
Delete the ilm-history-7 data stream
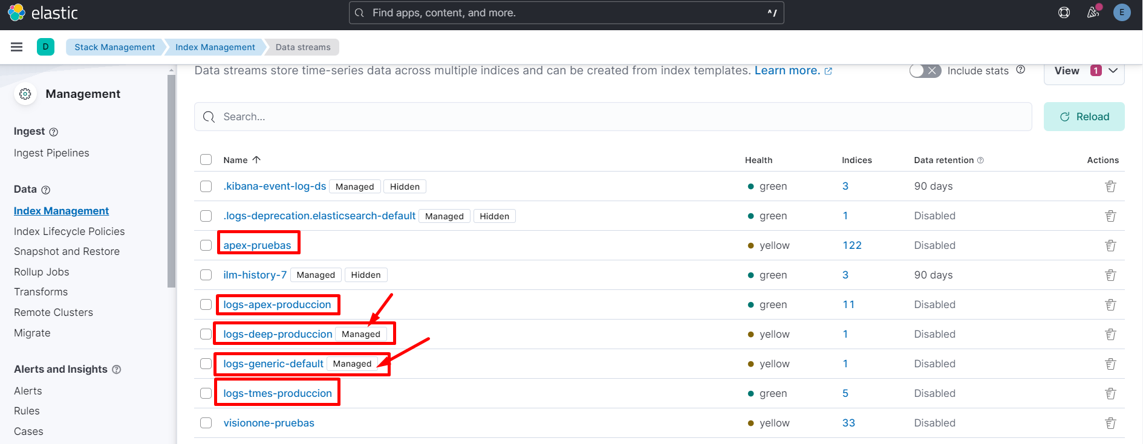pos(1110,275)
